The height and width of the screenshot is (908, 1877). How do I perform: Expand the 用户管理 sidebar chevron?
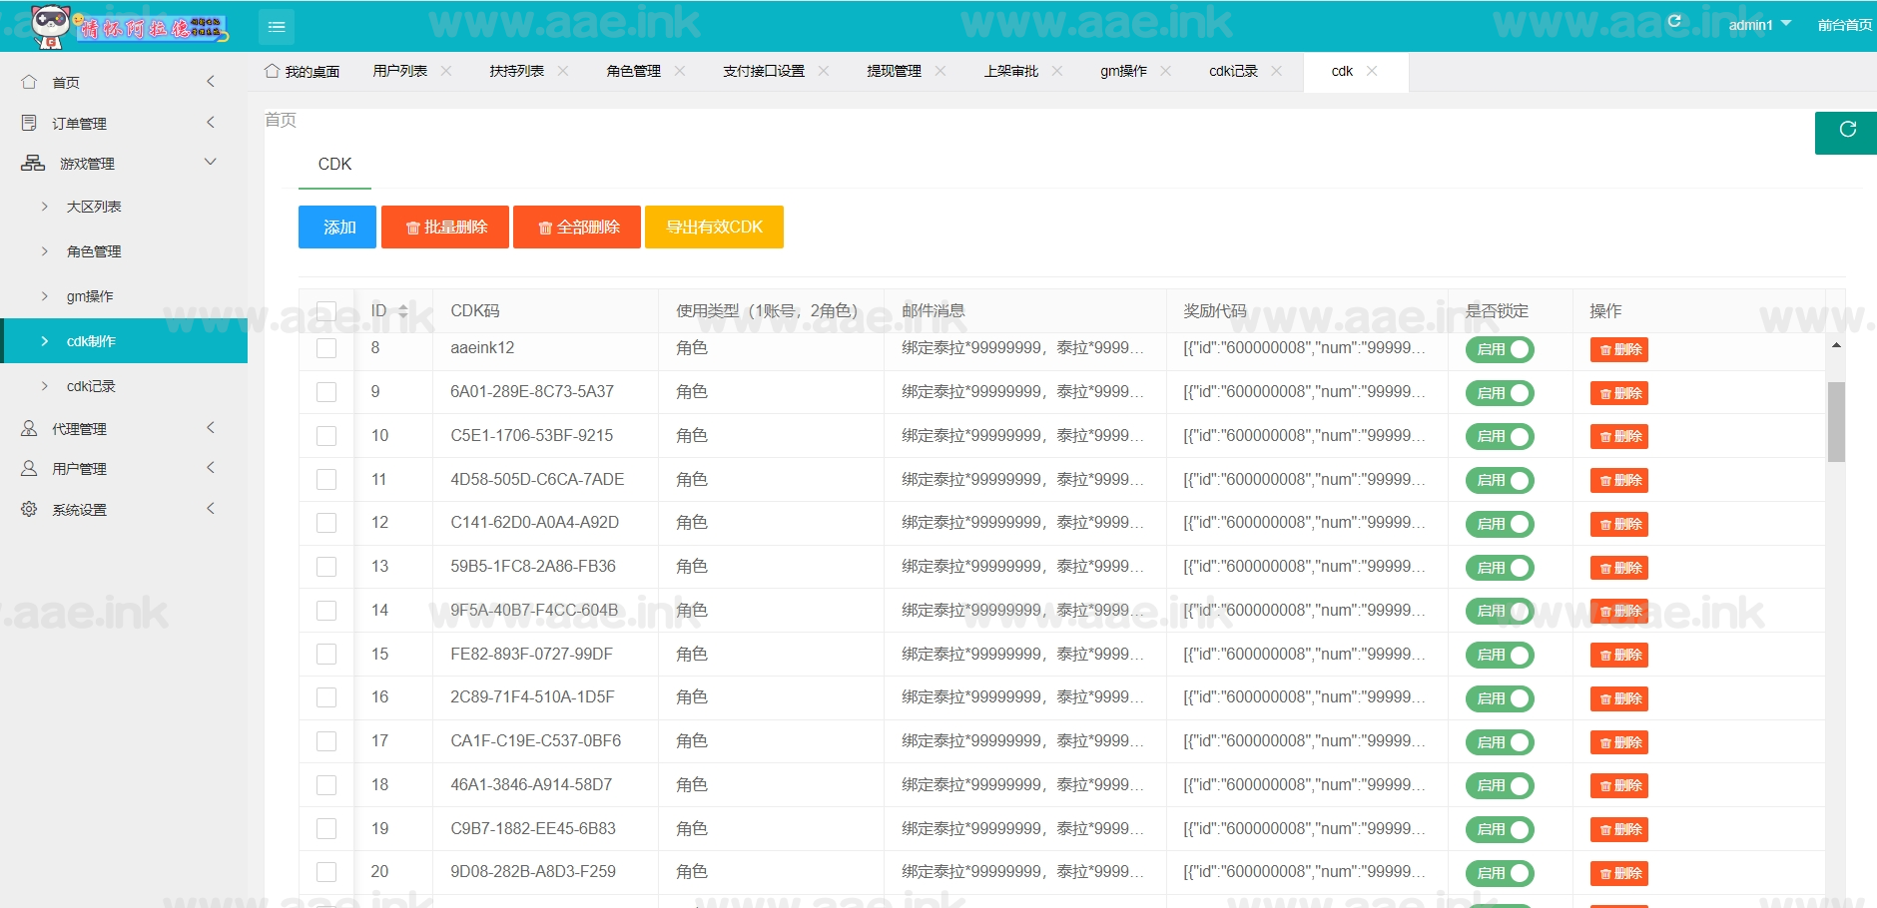[211, 467]
